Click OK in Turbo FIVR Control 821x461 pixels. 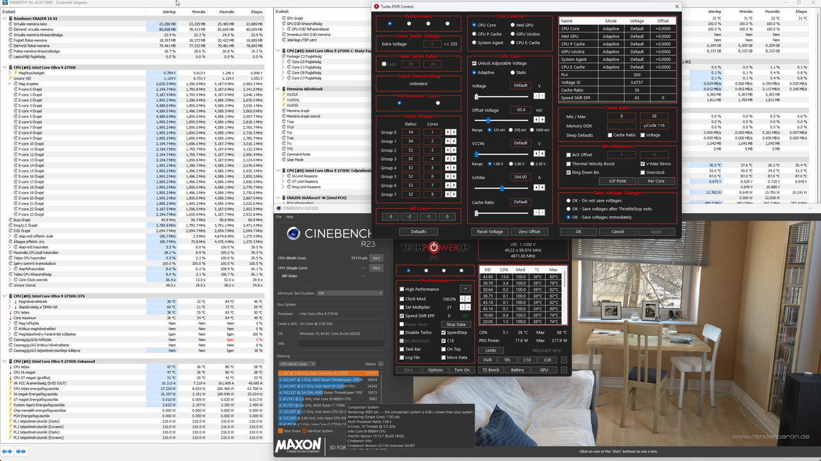(x=578, y=232)
